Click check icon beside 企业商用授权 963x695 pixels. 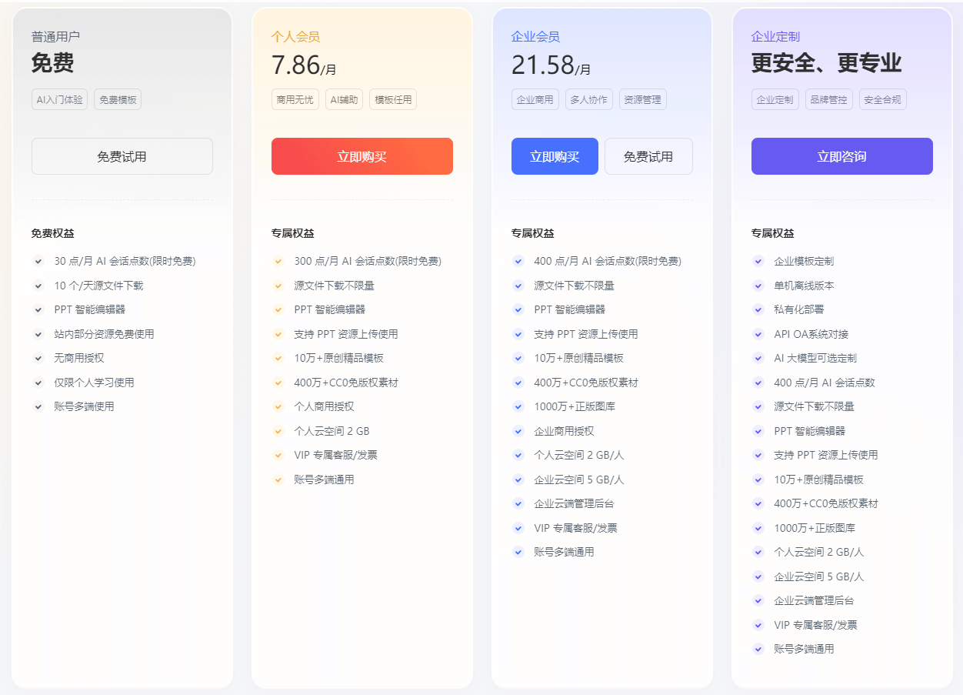coord(518,431)
